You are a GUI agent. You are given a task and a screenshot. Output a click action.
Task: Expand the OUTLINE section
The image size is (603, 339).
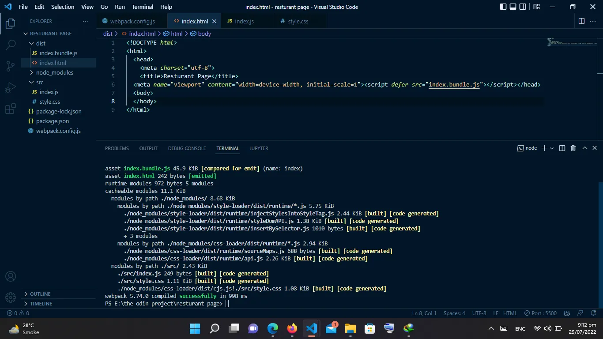(40, 294)
